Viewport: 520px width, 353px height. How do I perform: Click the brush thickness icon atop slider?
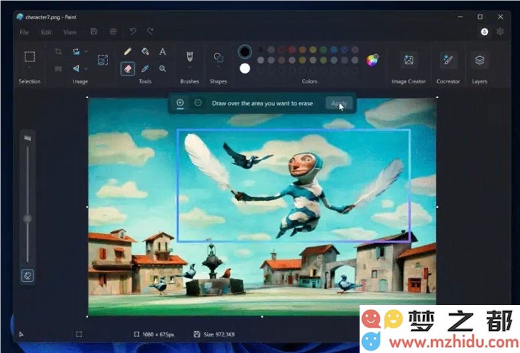point(27,137)
